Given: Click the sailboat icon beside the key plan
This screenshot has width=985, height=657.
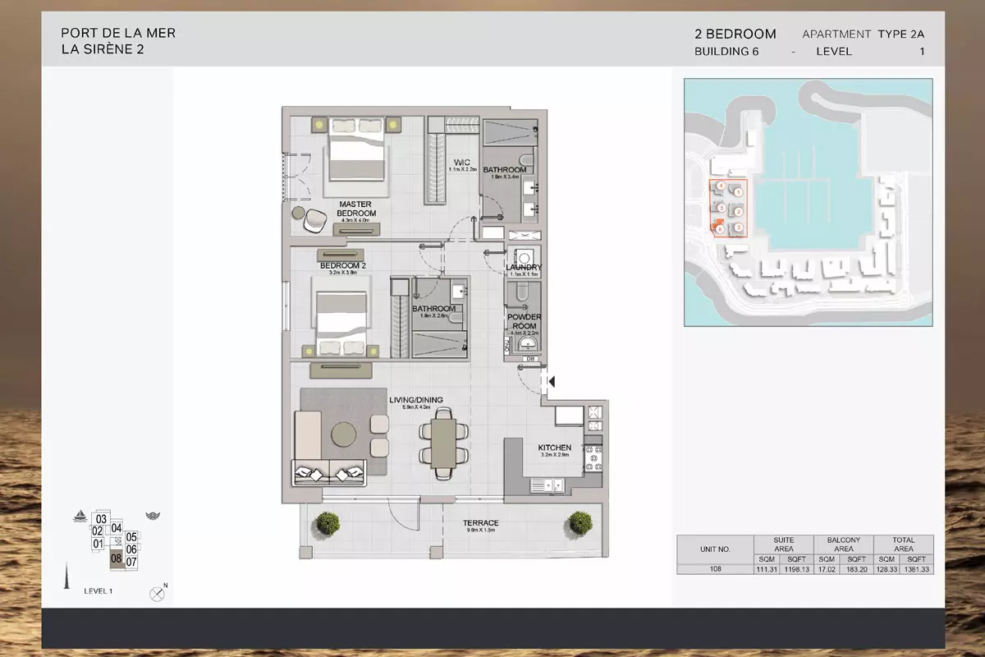Looking at the screenshot, I should (80, 517).
